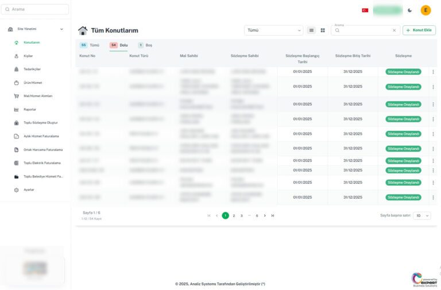Select the Dolu tab
The image size is (441, 290).
coord(119,45)
